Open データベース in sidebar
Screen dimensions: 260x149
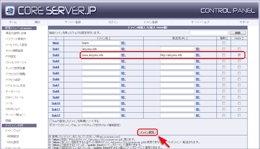(x=13, y=92)
